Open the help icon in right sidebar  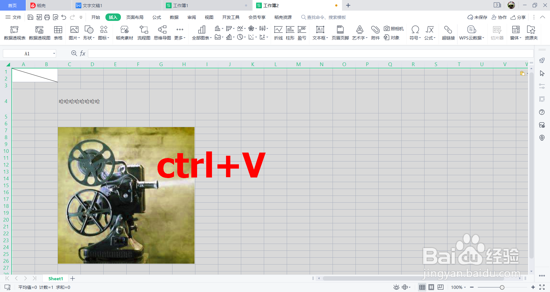pyautogui.click(x=542, y=112)
